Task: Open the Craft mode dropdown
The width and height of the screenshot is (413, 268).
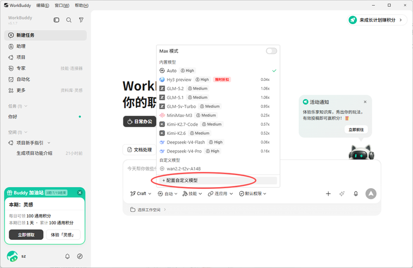Action: tap(141, 194)
